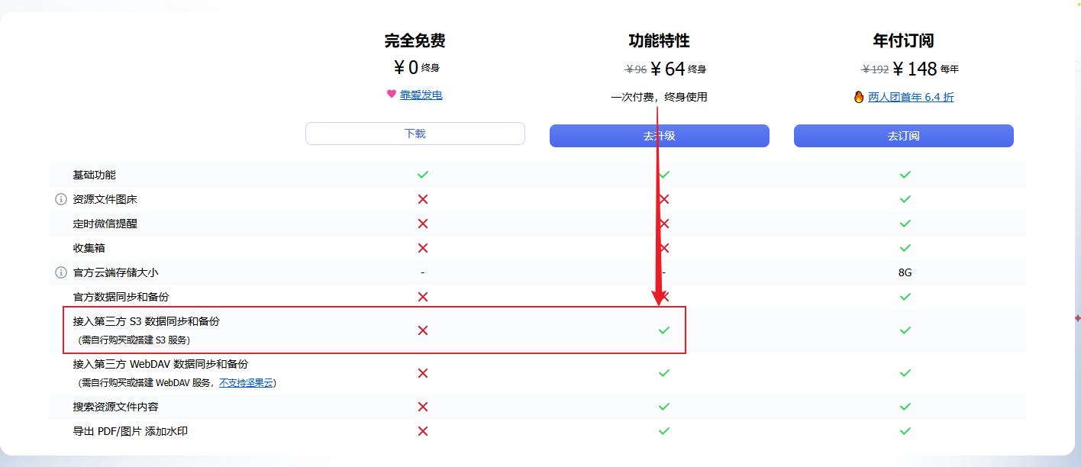The width and height of the screenshot is (1081, 467).
Task: Follow the 不支持坚果云 link
Action: pos(246,383)
